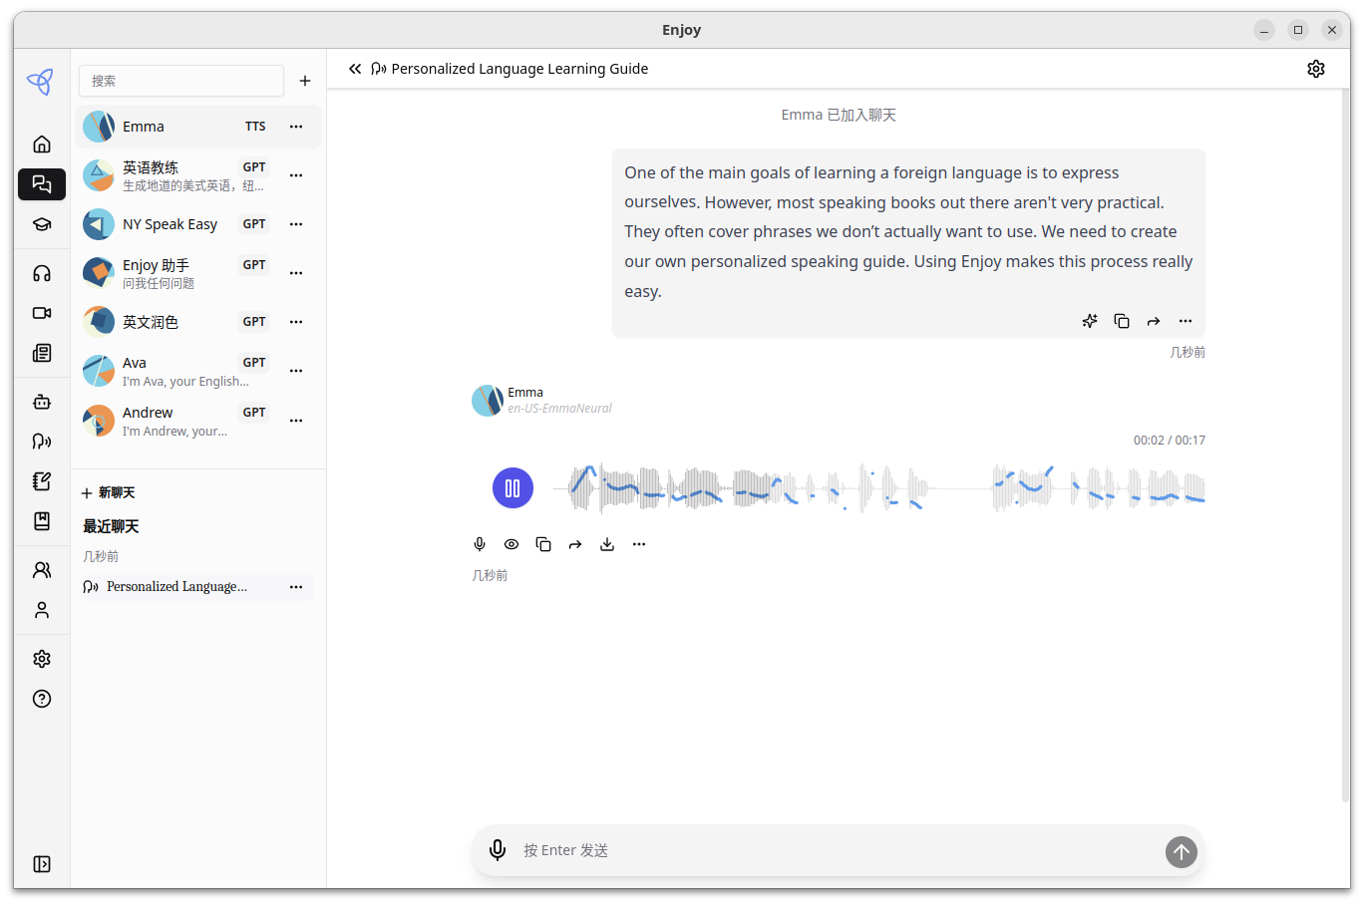Open the options menu for the Ava agent
Viewport: 1364px width, 905px height.
pos(296,370)
